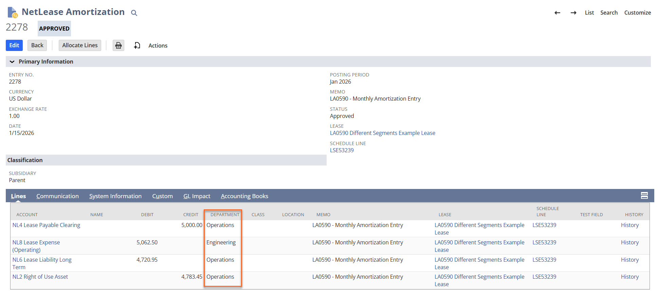Click the search magnifier icon beside the title
The height and width of the screenshot is (295, 658).
[134, 13]
